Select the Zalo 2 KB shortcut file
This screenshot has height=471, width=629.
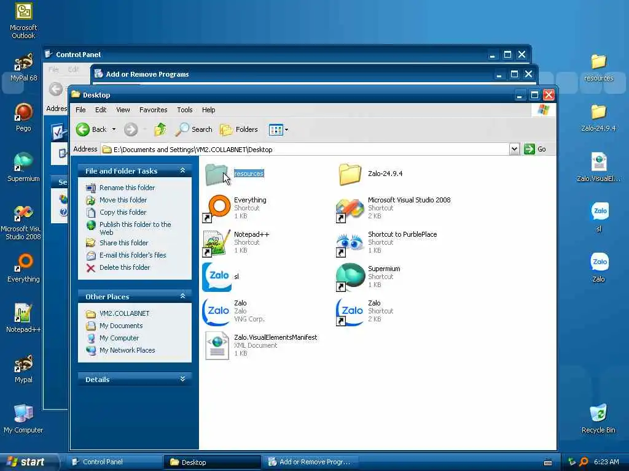click(365, 311)
